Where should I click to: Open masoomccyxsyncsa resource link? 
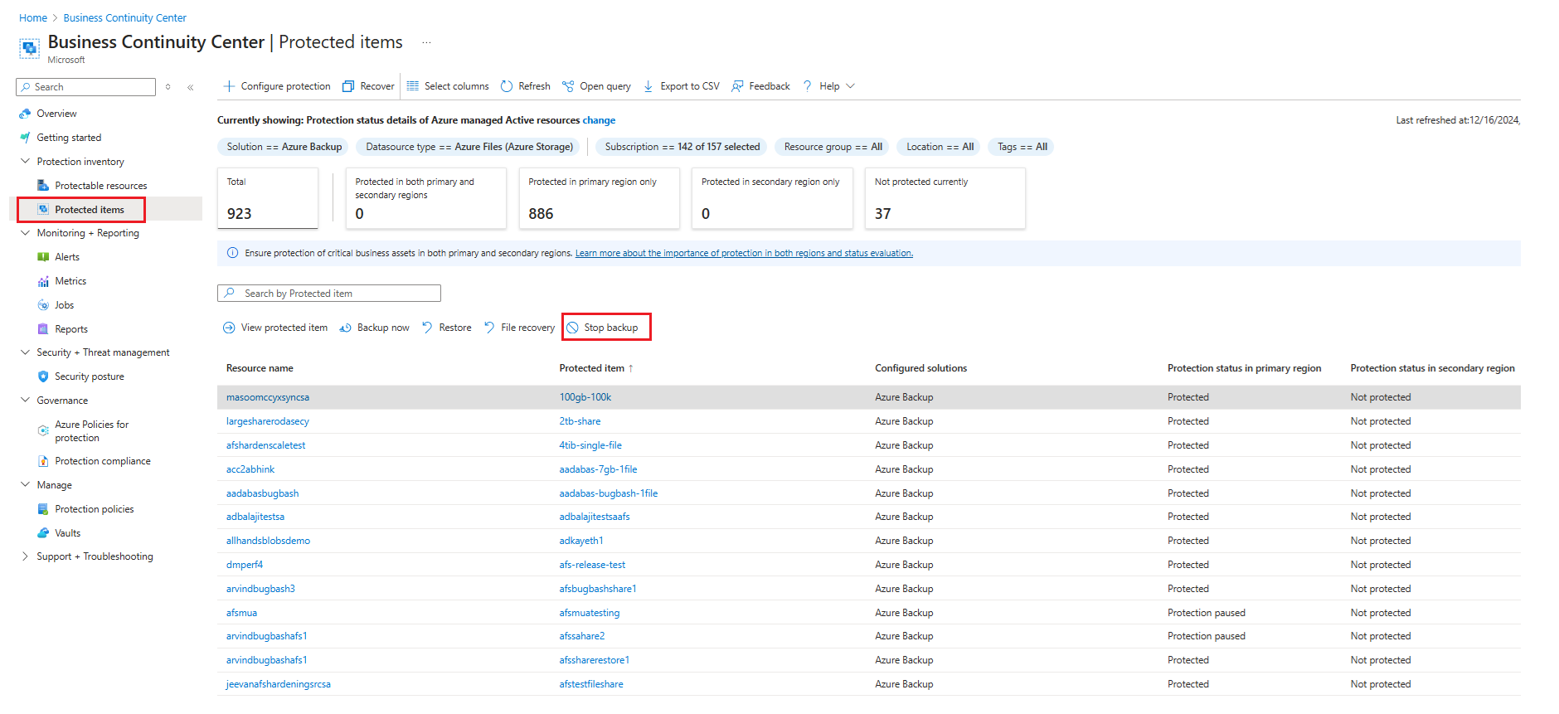[268, 397]
